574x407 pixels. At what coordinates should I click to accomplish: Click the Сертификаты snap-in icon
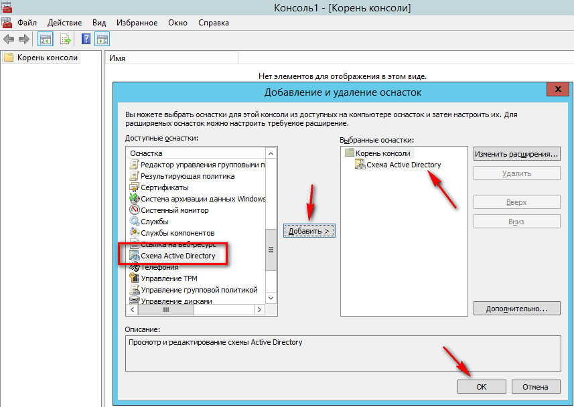click(x=135, y=187)
